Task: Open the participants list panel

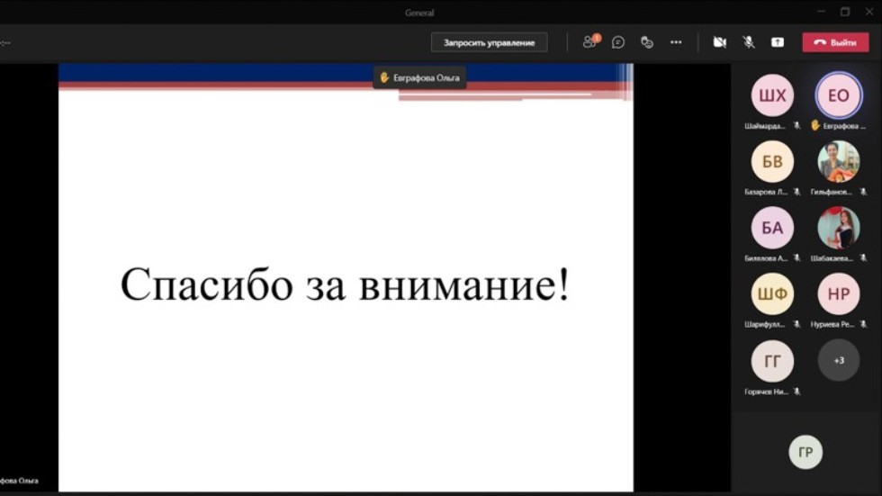Action: (589, 42)
